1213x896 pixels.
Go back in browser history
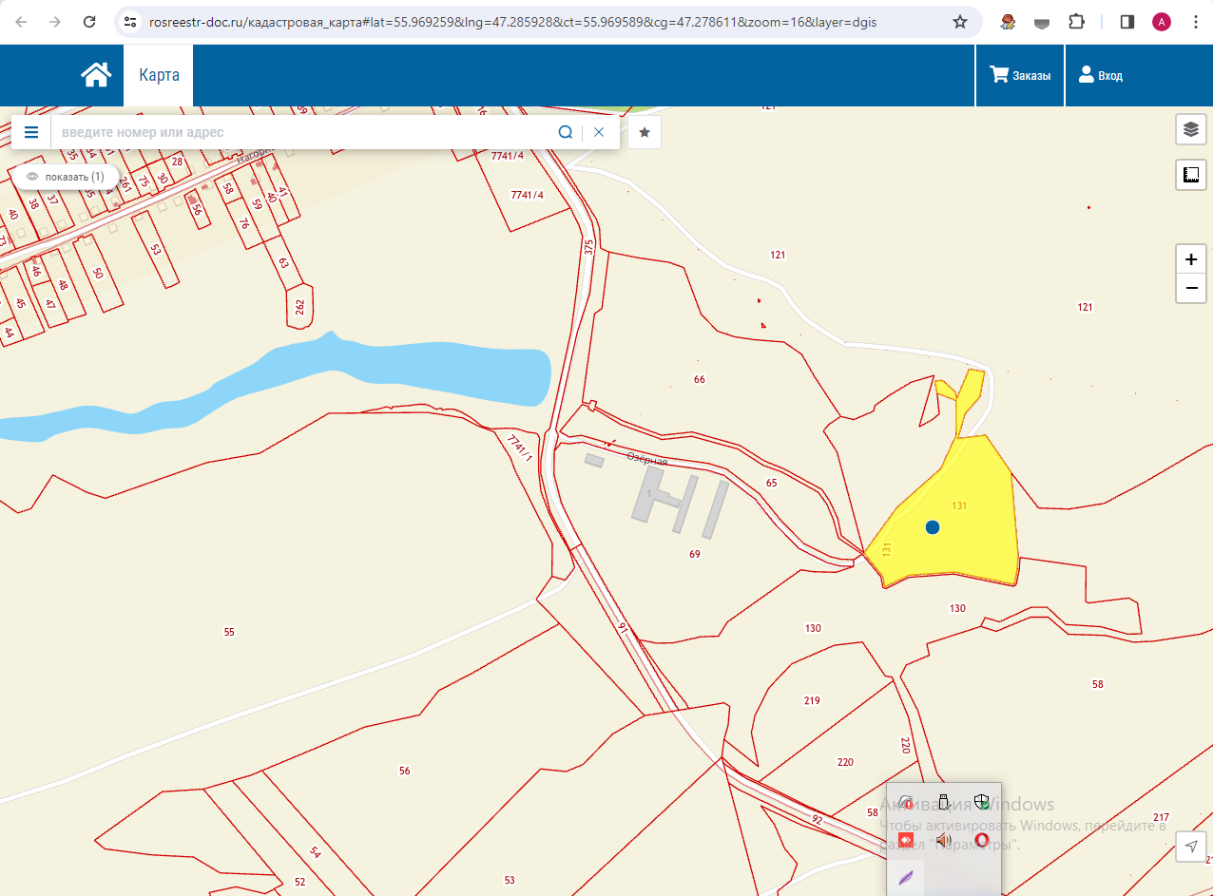21,22
